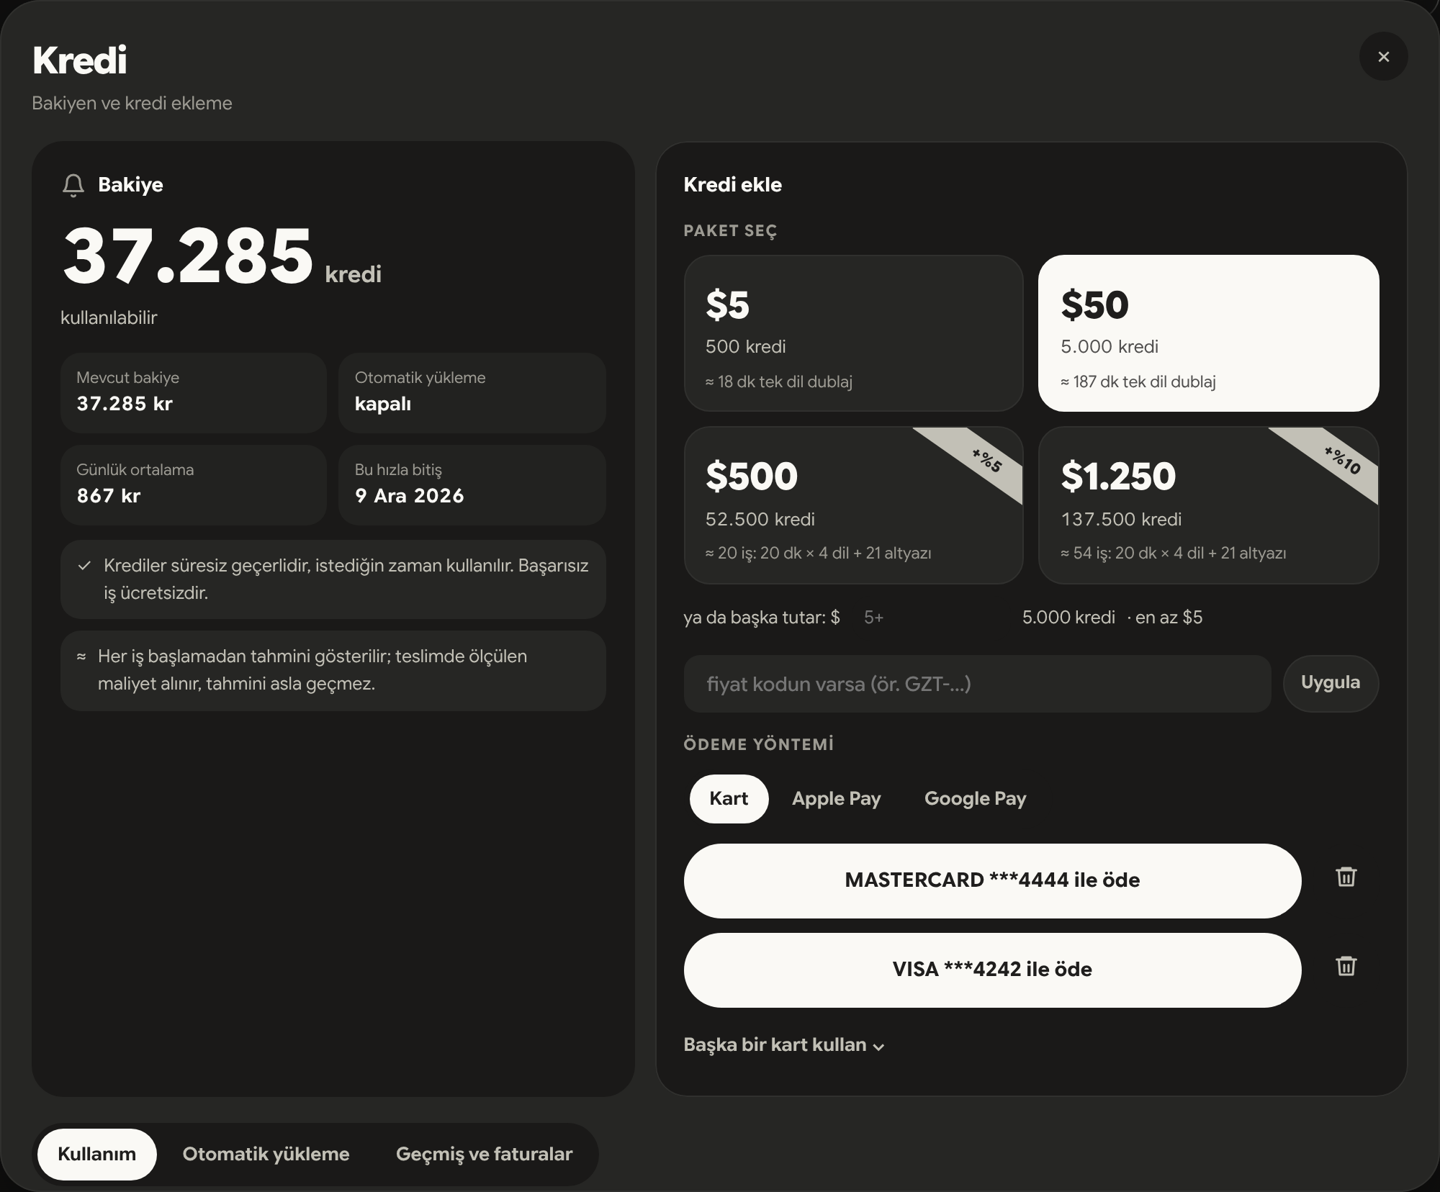This screenshot has width=1440, height=1192.
Task: Apply the price code with Uygula
Action: pos(1331,683)
